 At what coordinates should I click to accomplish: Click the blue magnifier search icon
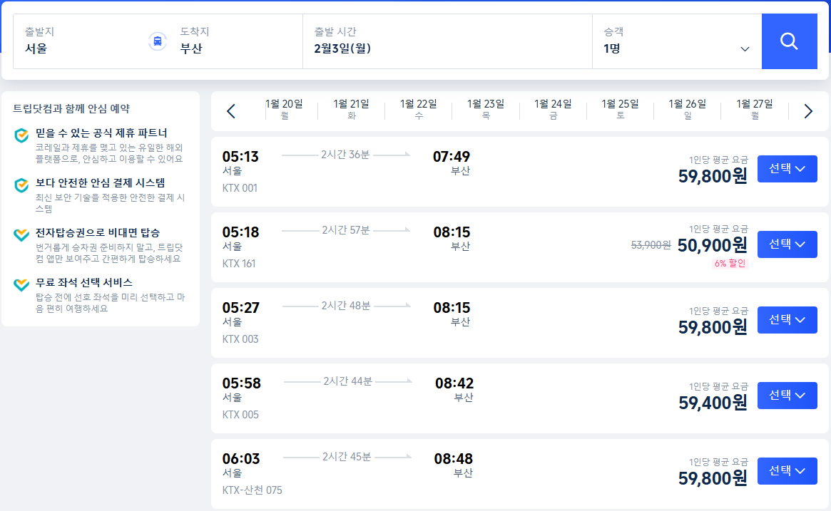pos(789,41)
